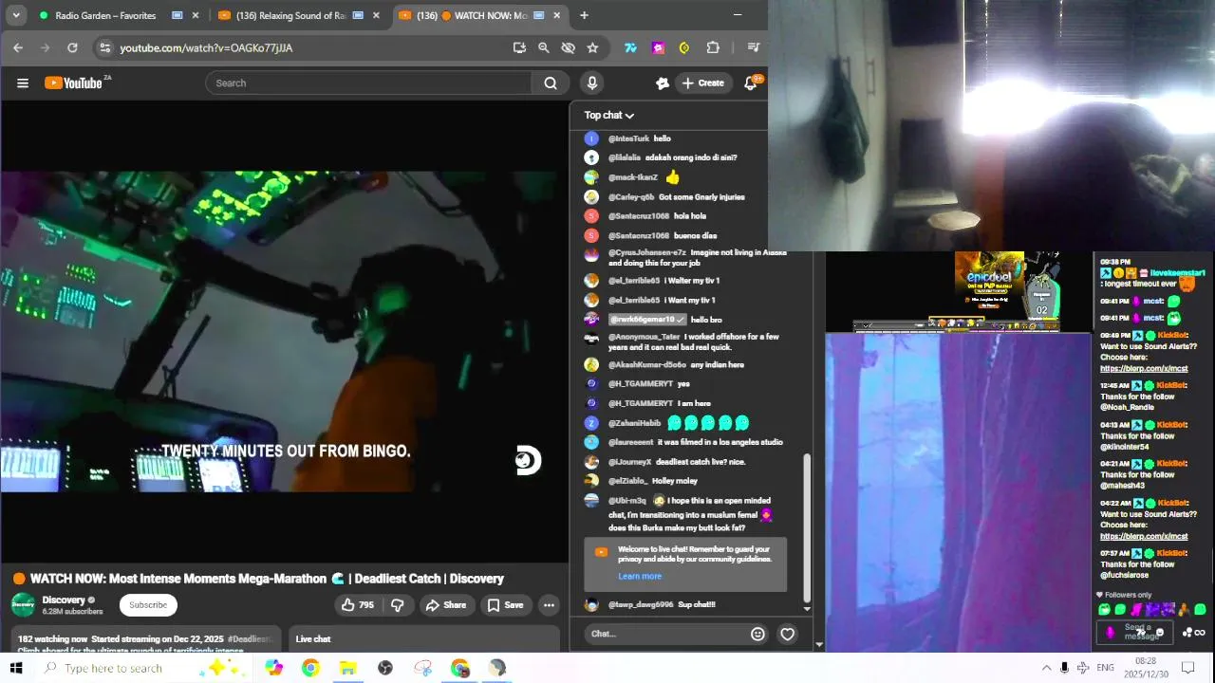
Task: Click the teal extension icon
Action: tap(630, 47)
